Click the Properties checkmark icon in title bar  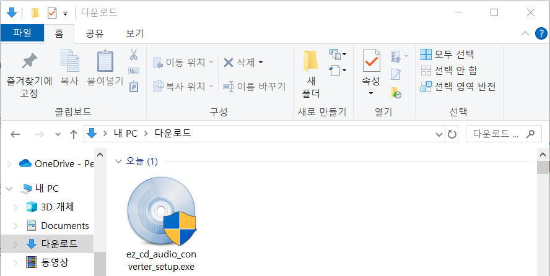pos(52,14)
